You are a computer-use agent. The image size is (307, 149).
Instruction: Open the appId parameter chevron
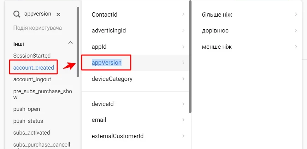[x=183, y=47]
